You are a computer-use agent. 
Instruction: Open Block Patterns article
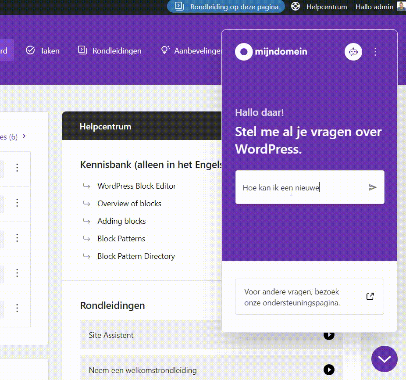pos(121,238)
